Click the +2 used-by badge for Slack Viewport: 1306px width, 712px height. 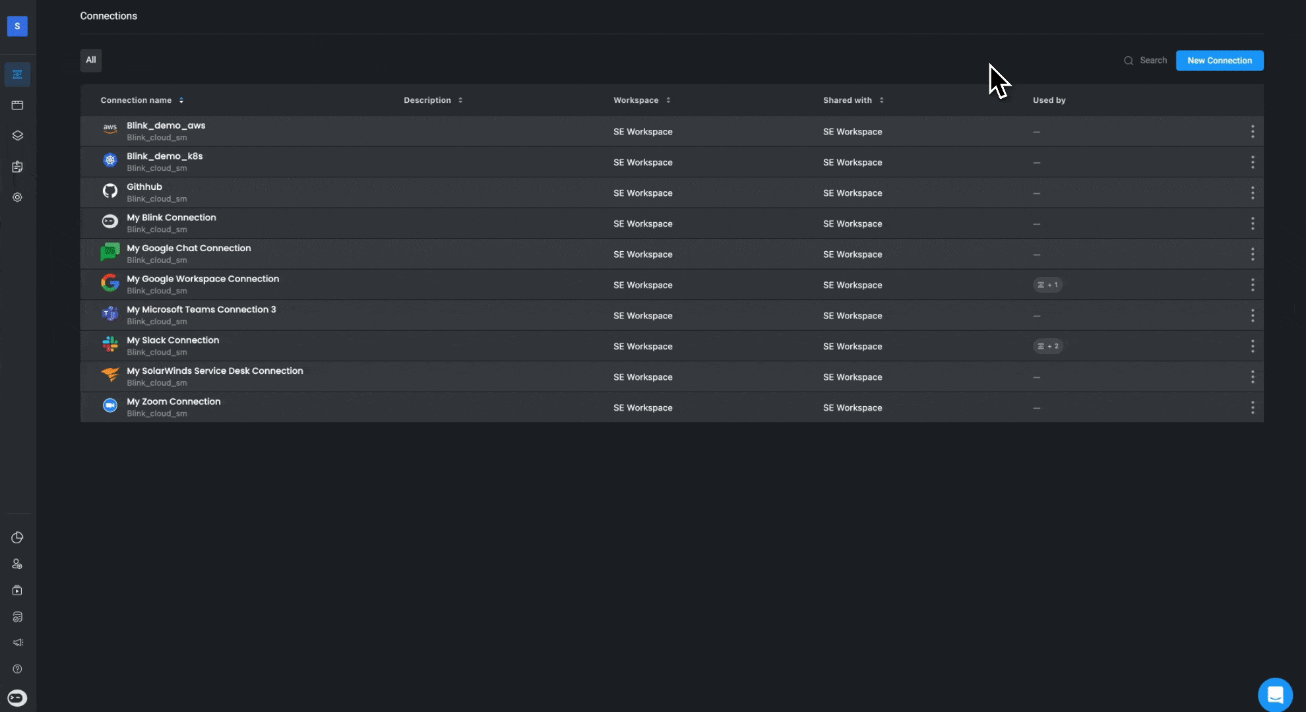(x=1047, y=346)
